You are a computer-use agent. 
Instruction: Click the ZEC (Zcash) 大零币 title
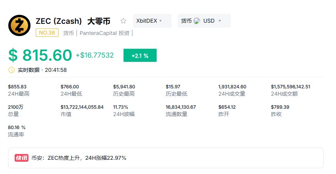(73, 21)
